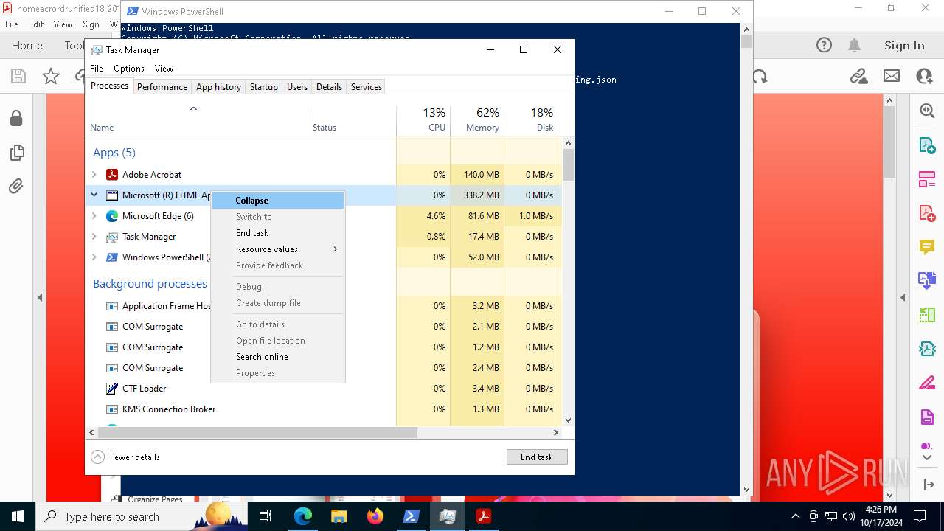944x531 pixels.
Task: Sort processes by CPU column
Action: click(x=423, y=120)
